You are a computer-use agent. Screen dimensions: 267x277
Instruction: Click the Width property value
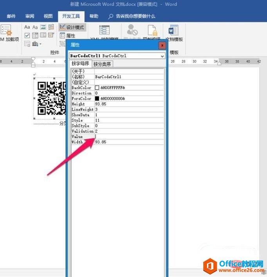[129, 142]
